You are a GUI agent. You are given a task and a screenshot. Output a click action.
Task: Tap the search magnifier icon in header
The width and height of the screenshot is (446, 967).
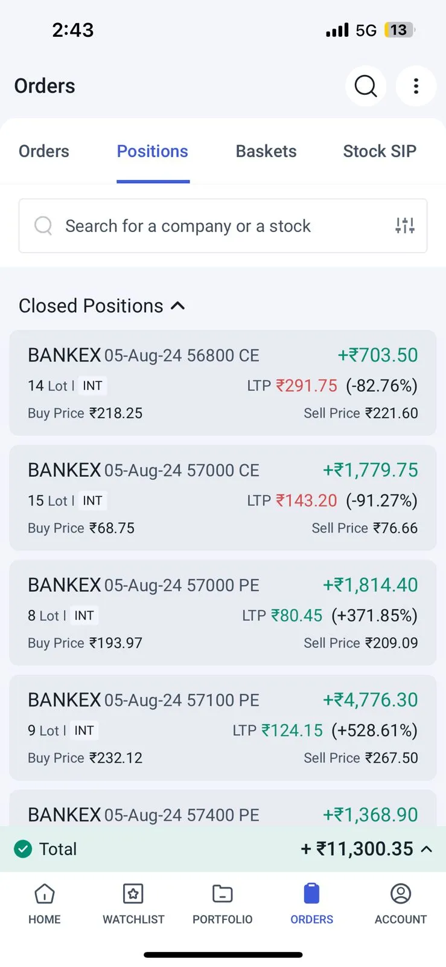366,86
